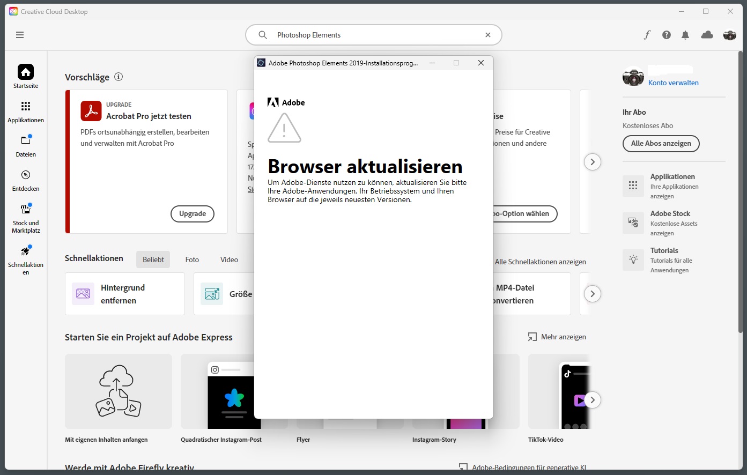The image size is (747, 475).
Task: Open Applikationen in the left sidebar
Action: (26, 111)
